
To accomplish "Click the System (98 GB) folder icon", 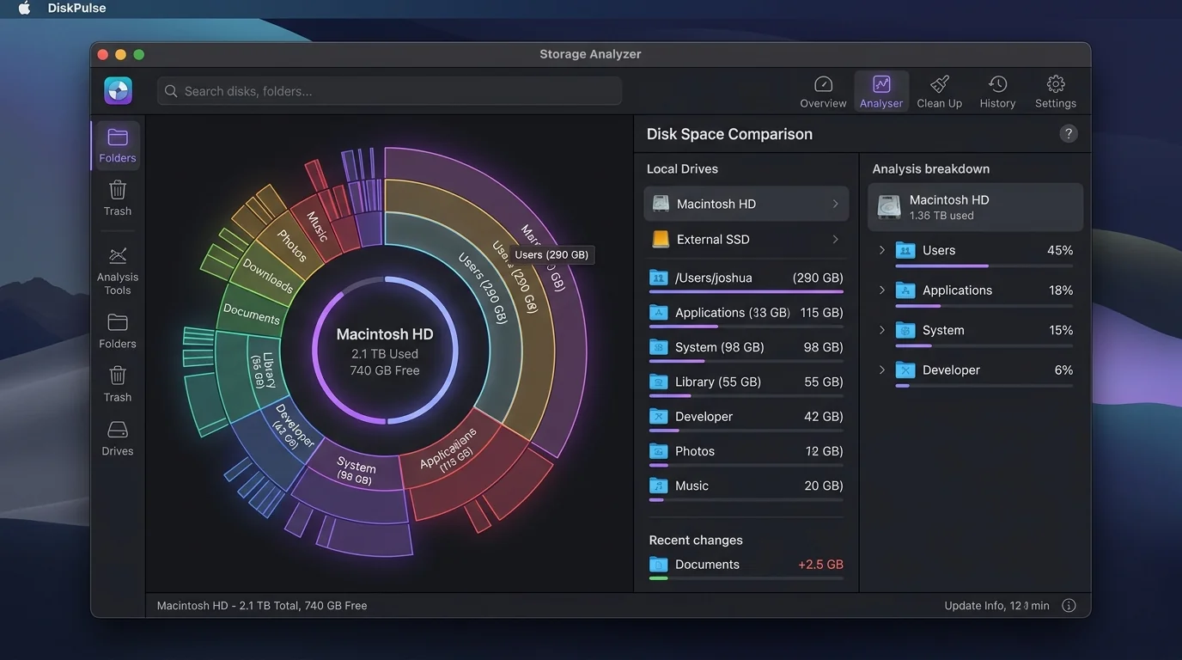I will pyautogui.click(x=658, y=347).
